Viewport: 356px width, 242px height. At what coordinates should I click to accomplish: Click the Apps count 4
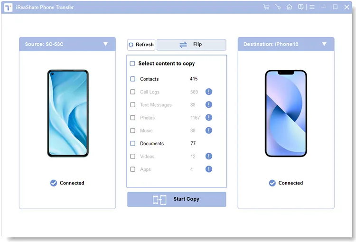[x=191, y=169]
